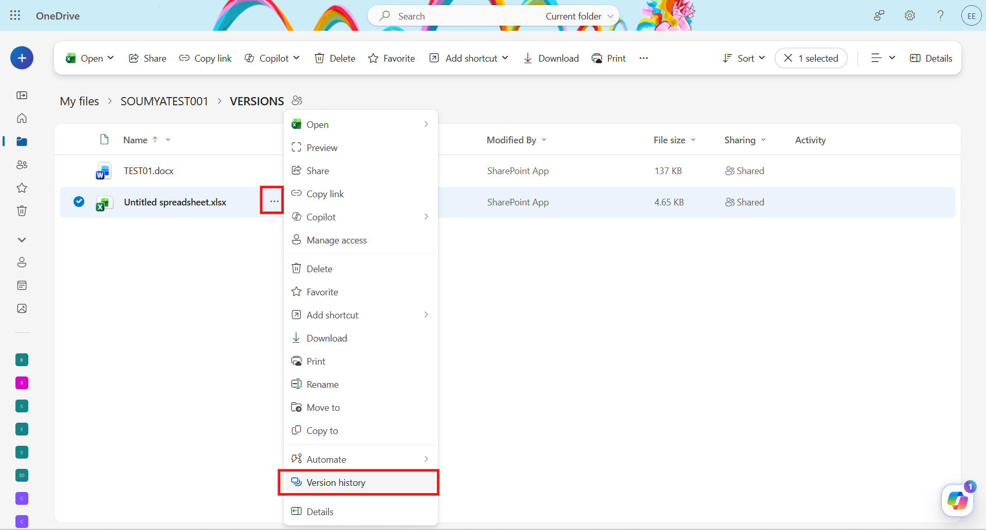Open the Sort dropdown
The height and width of the screenshot is (530, 986).
pyautogui.click(x=744, y=58)
